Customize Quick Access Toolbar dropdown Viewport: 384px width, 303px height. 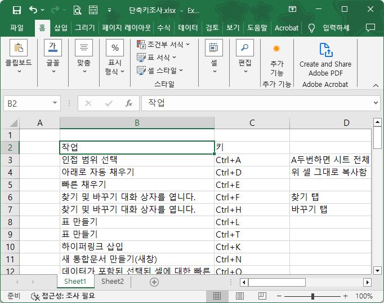[109, 10]
